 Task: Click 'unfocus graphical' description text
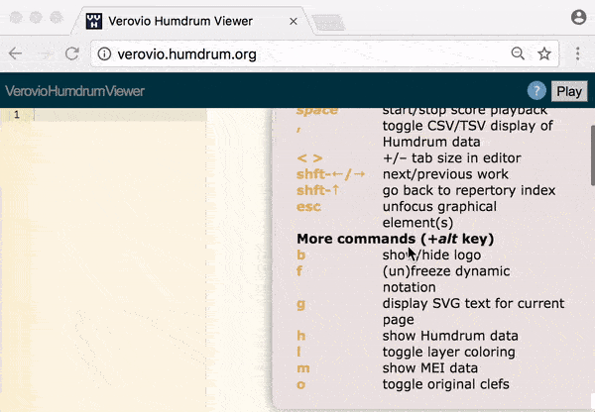[439, 207]
